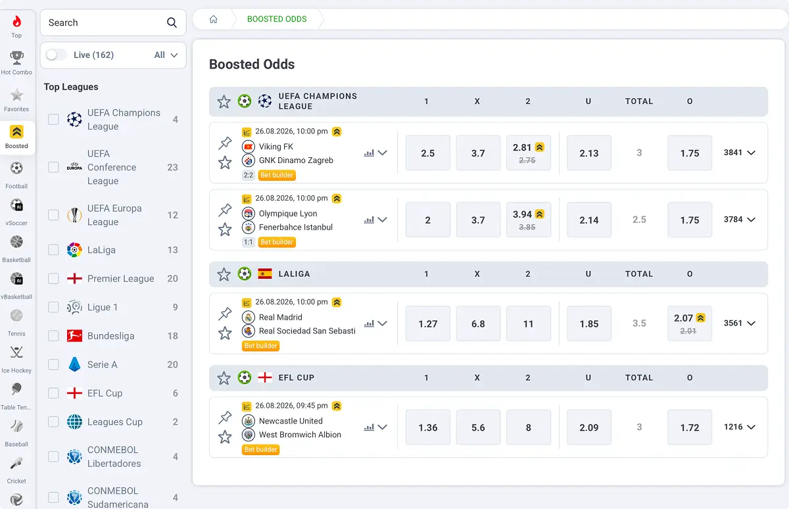Expand the 3841 markets for Viking FK
Viewport: 789px width, 509px height.
[740, 153]
